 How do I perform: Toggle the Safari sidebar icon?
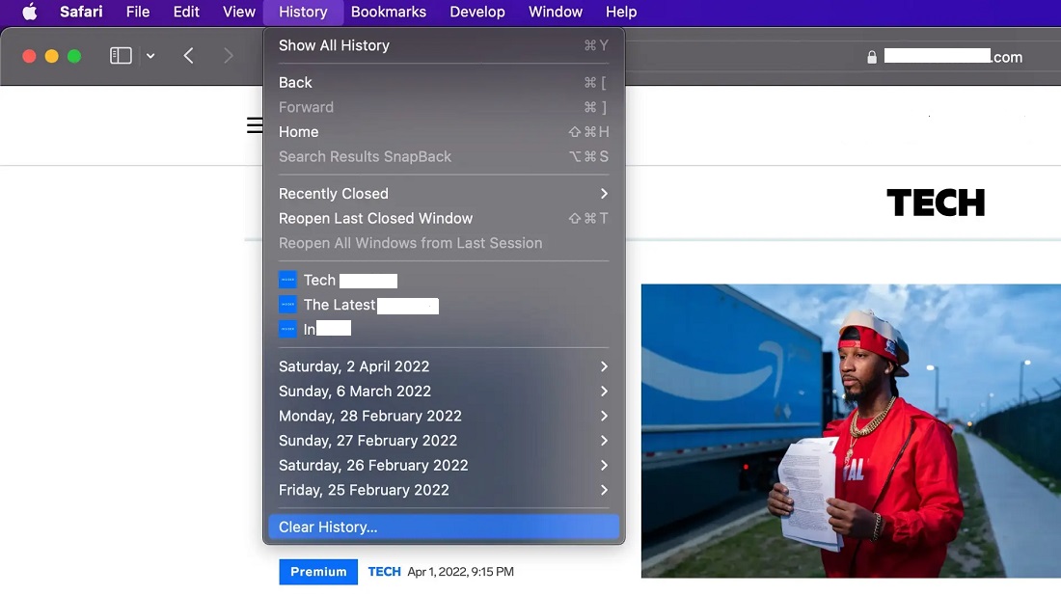[121, 56]
